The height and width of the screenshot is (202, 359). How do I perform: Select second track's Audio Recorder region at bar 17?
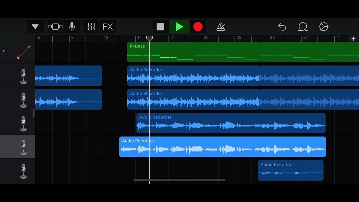(x=193, y=99)
